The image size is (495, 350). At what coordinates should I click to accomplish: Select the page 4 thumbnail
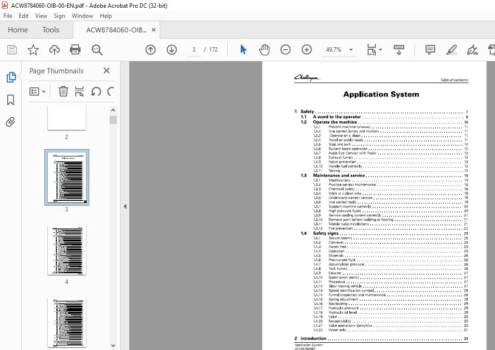[x=67, y=250]
